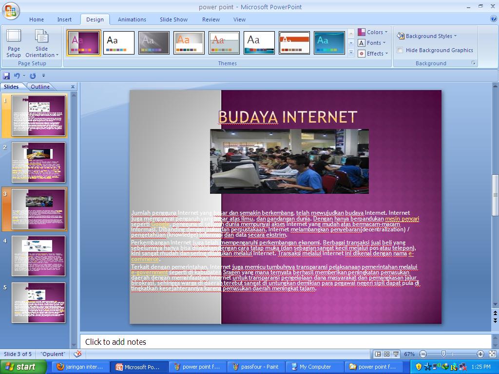Switch to the Outline tab
This screenshot has width=499, height=374.
pos(40,86)
